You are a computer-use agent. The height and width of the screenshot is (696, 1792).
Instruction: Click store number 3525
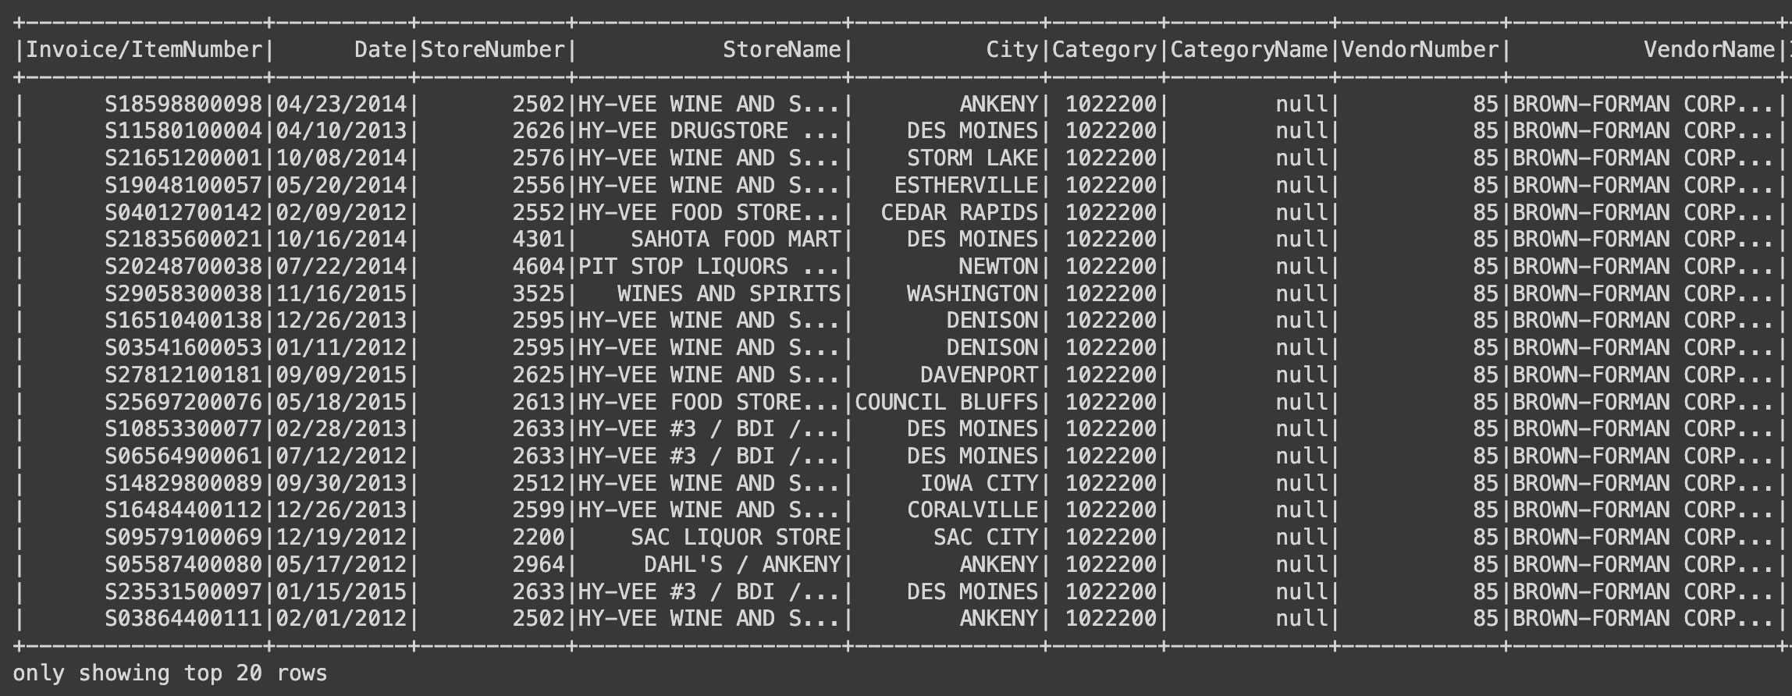point(539,294)
